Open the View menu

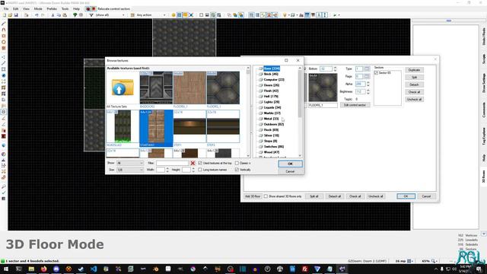26,8
